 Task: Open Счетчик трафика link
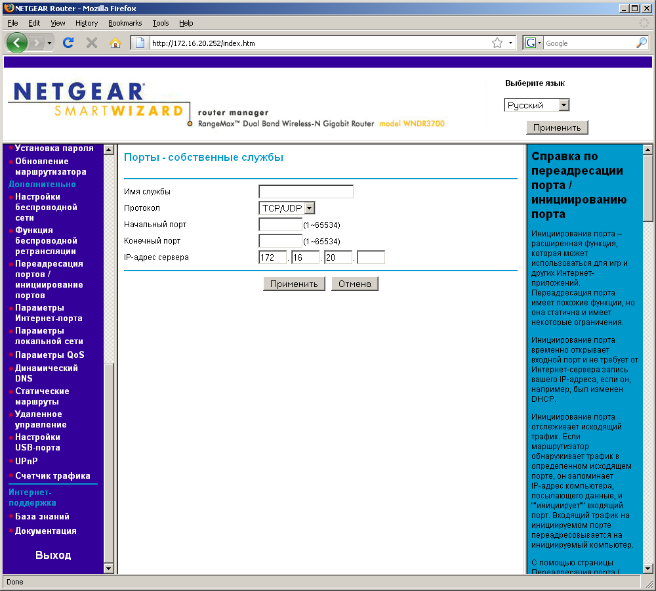[52, 476]
